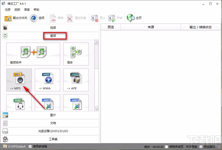
Task: Click the left panel scrollbar down arrow
Action: click(97, 108)
